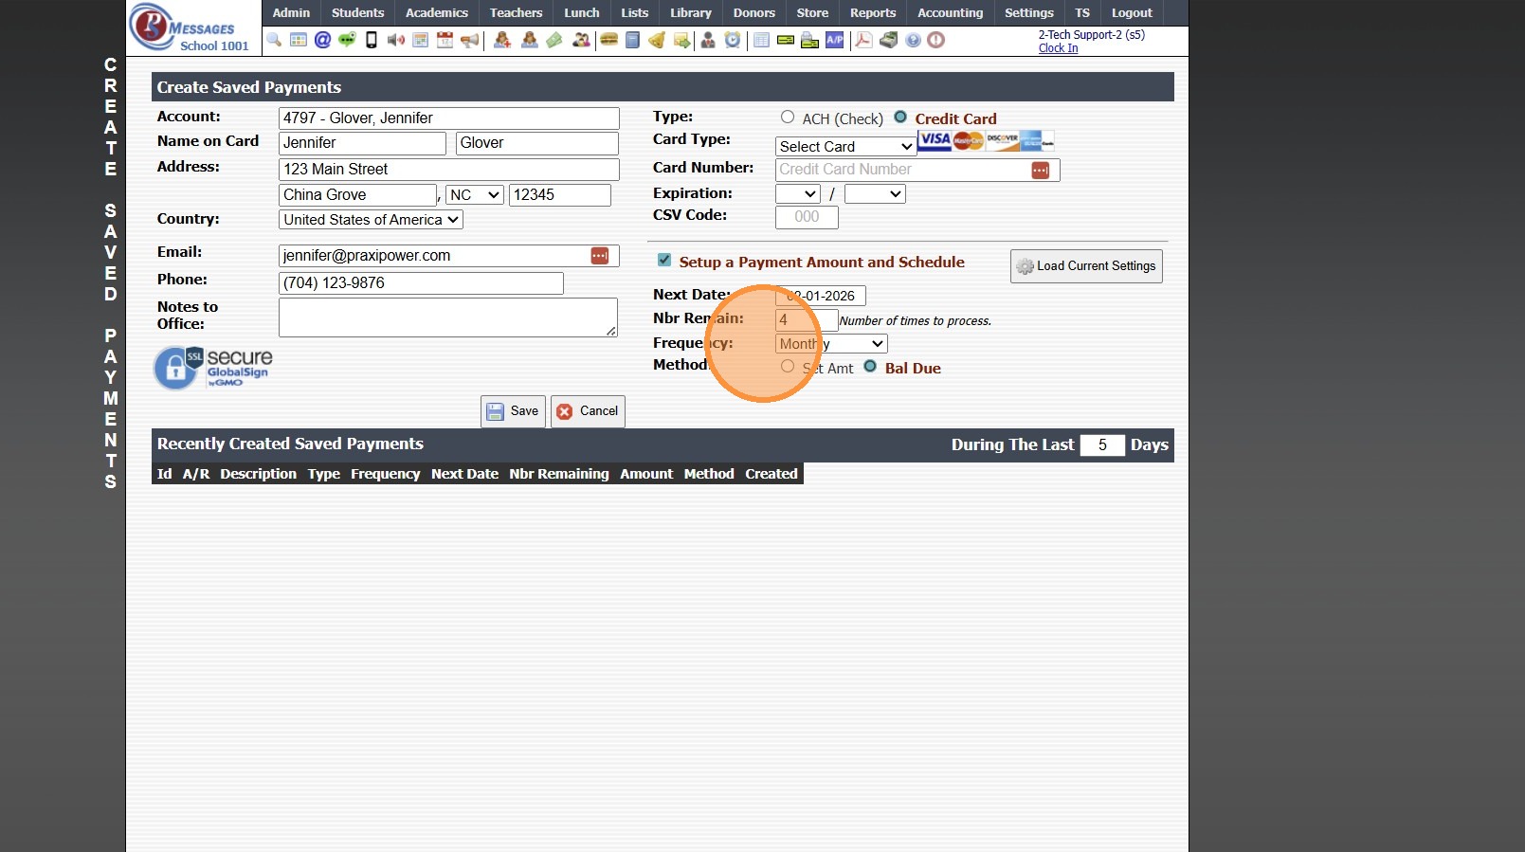Click the PDF document toolbar icon
Viewport: 1525px width, 852px height.
point(863,40)
